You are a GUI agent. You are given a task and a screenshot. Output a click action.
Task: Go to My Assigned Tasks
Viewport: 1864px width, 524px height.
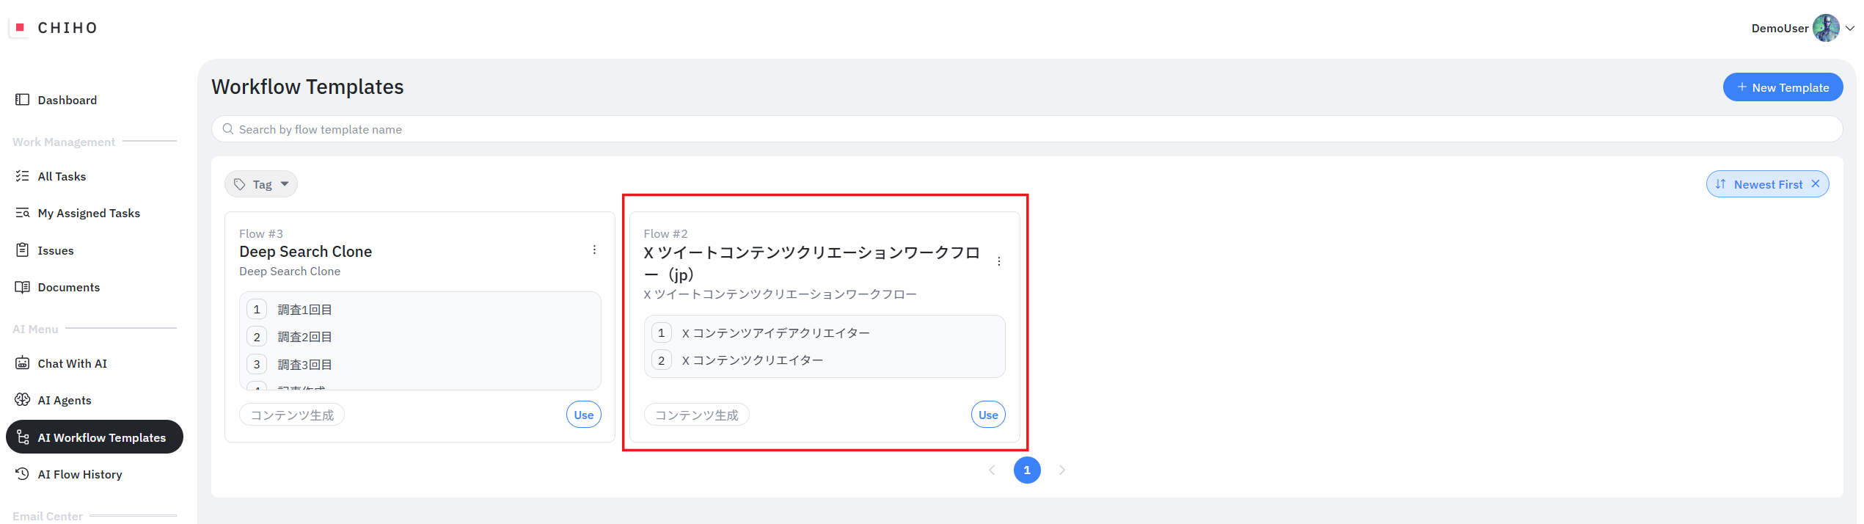pos(88,213)
